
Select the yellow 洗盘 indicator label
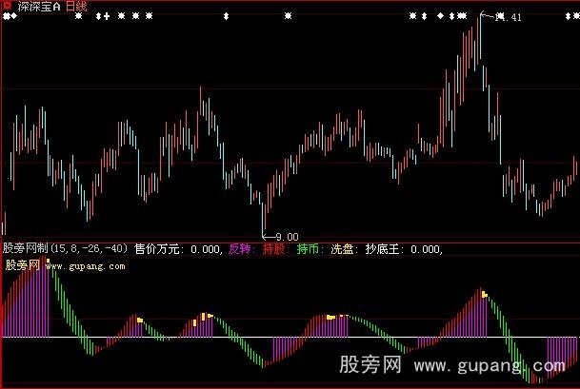click(344, 249)
